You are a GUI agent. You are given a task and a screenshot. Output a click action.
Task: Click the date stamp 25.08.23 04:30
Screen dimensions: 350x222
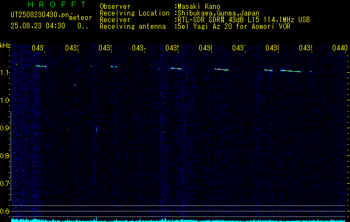pyautogui.click(x=38, y=26)
